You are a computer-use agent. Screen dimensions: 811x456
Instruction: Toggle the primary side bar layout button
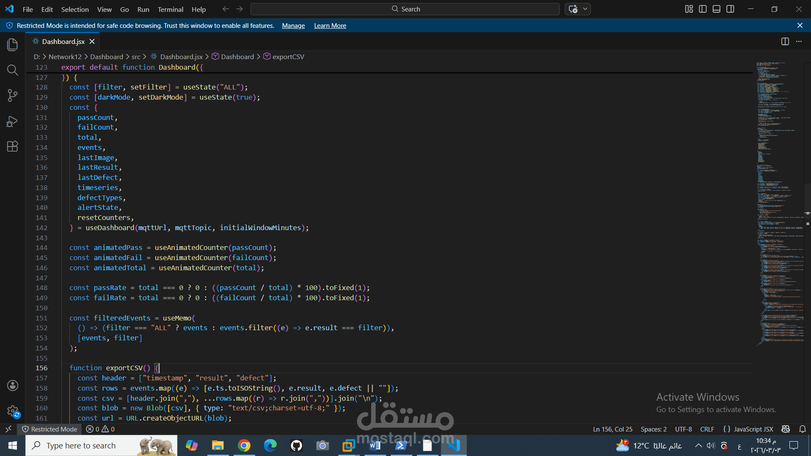point(703,9)
